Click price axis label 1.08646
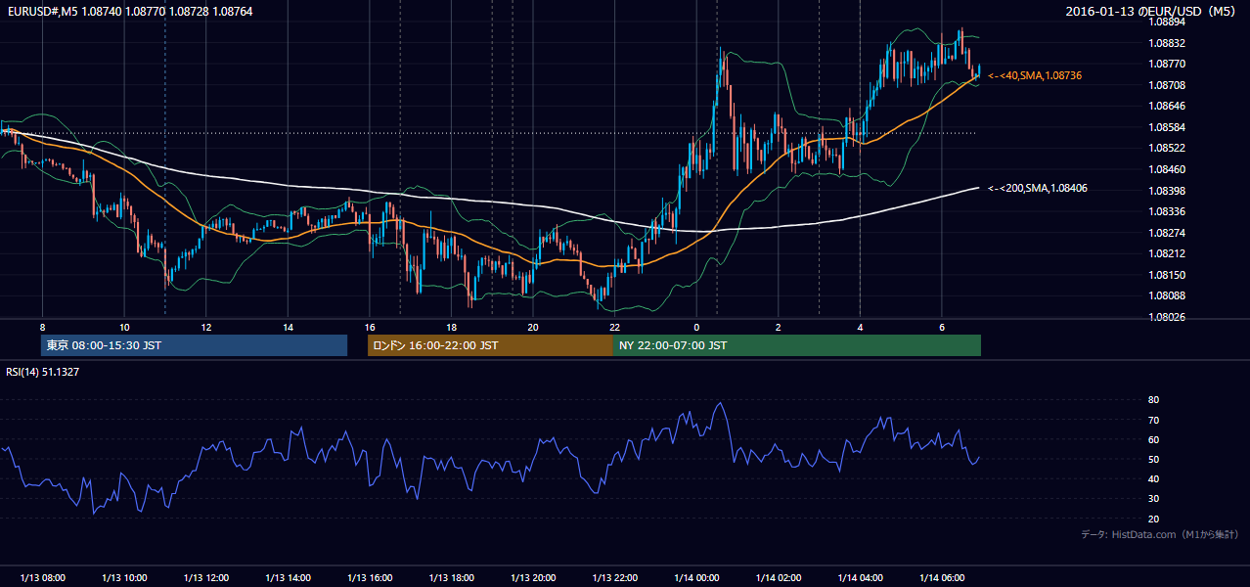 click(x=1166, y=106)
